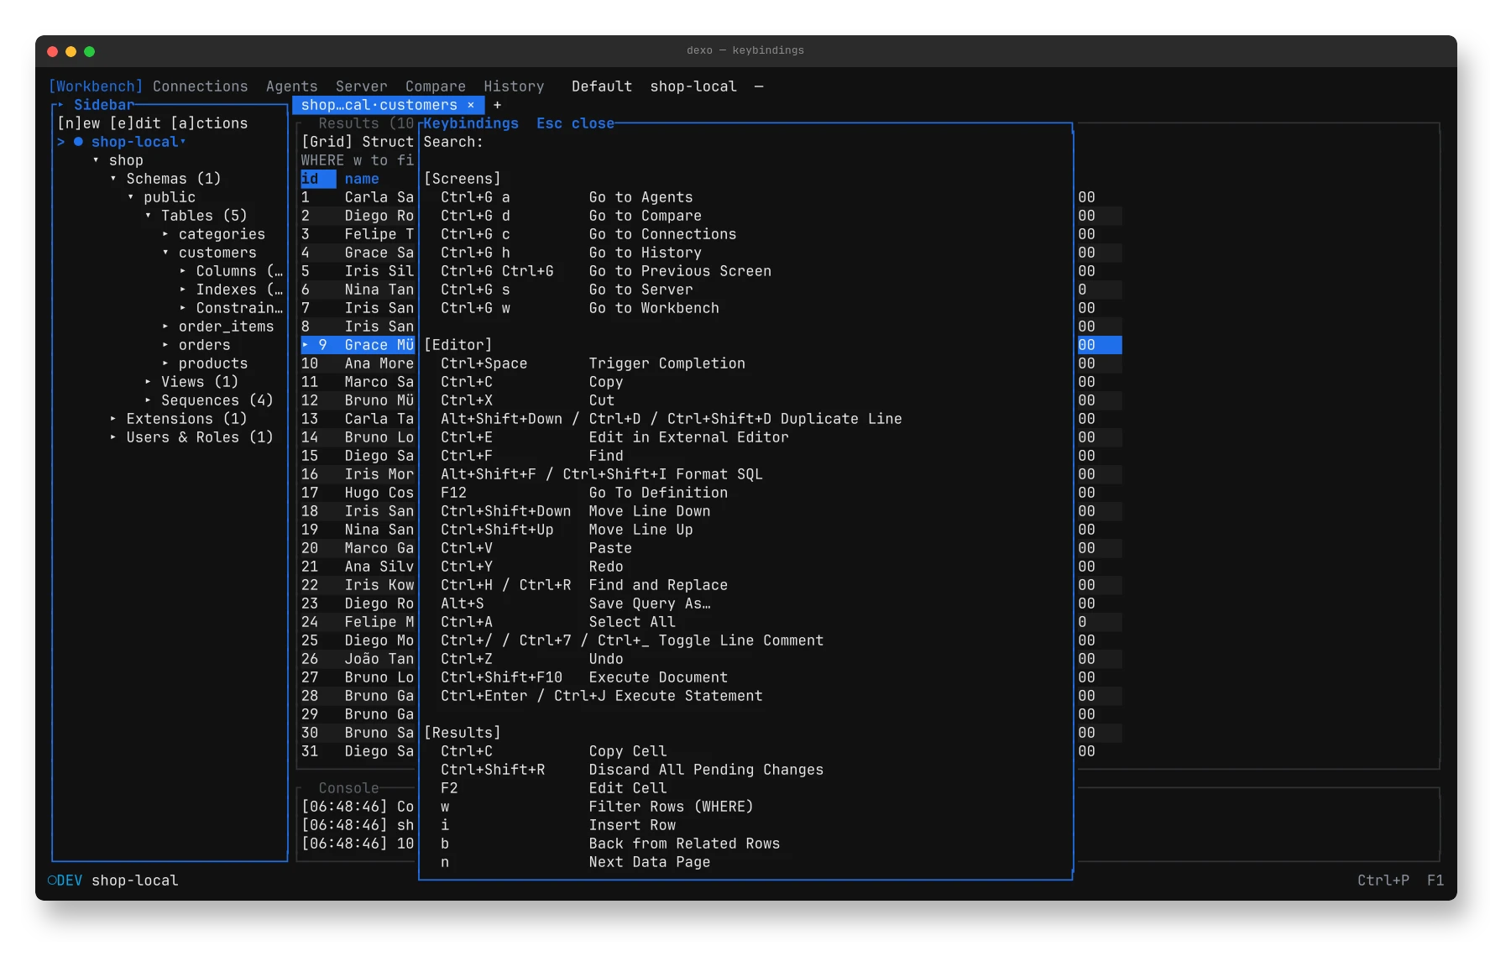
Task: Collapse the Schemas (1) node
Action: pos(113,179)
